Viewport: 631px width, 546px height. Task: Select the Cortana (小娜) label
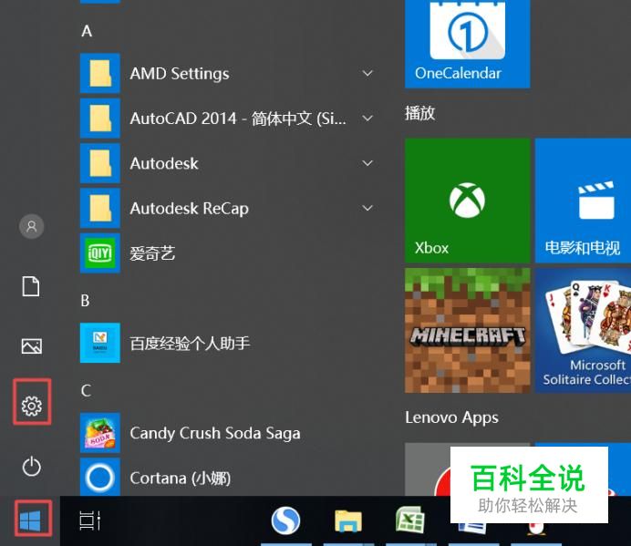(x=181, y=478)
